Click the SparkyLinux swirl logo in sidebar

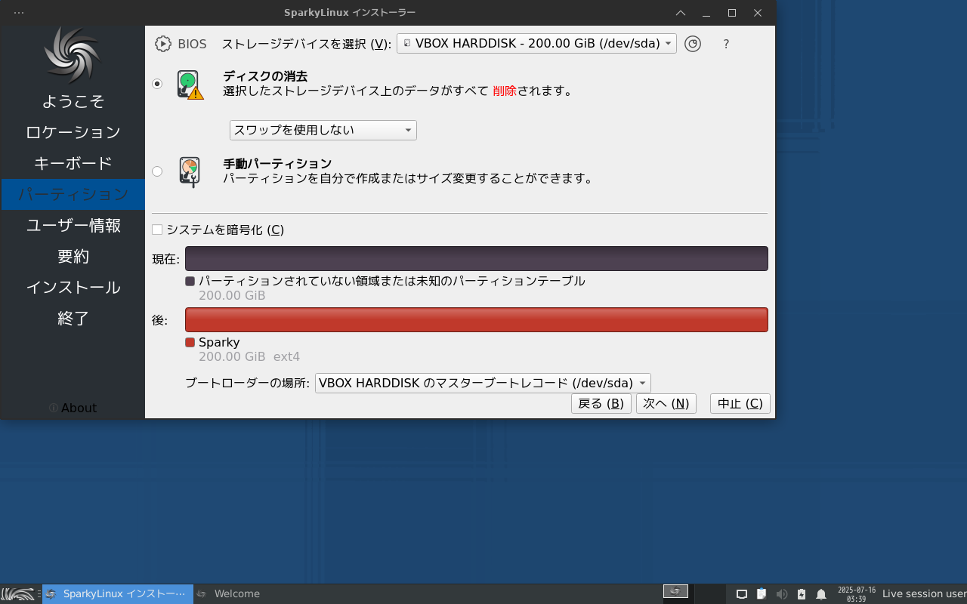73,55
